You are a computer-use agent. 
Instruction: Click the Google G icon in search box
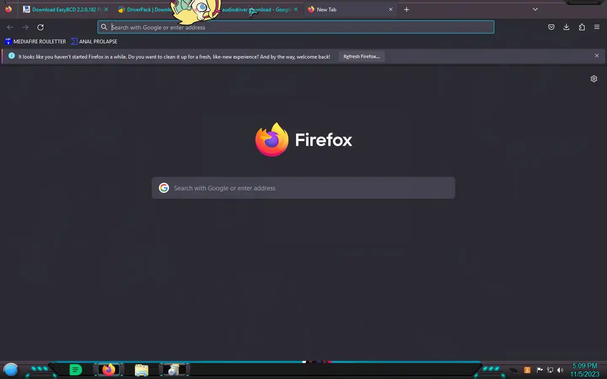click(164, 188)
